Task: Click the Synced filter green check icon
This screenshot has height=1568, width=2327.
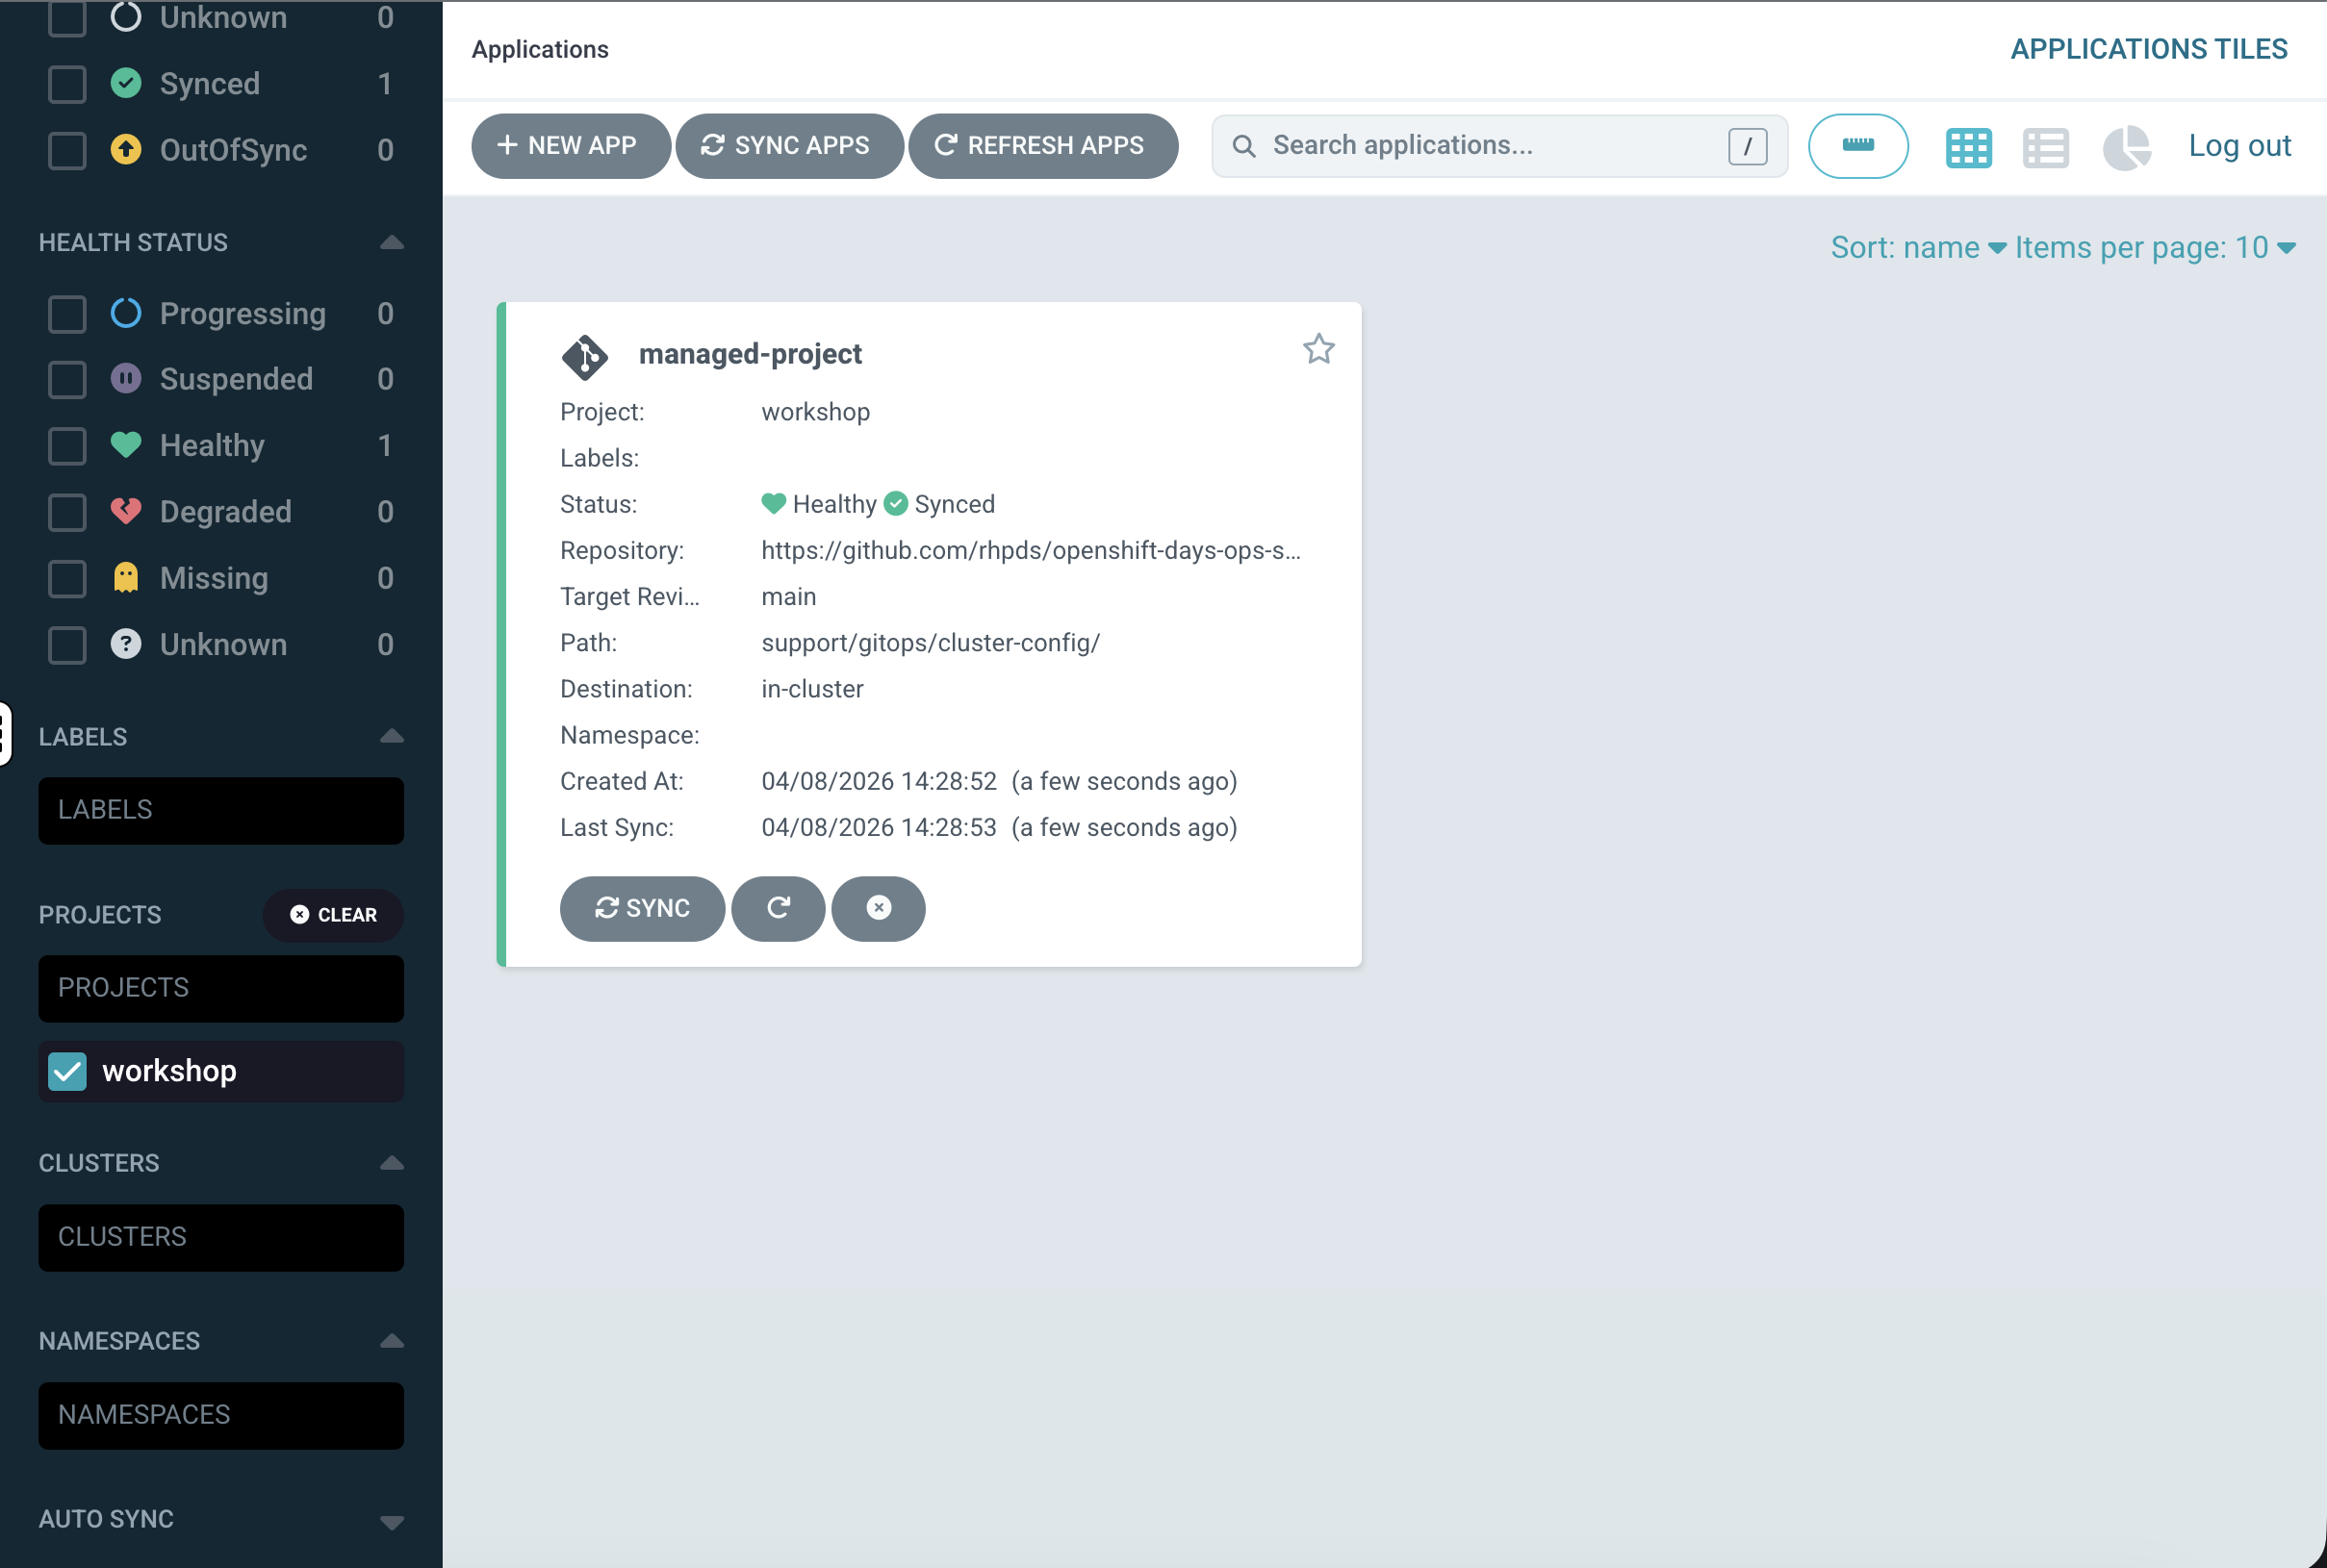Action: point(125,83)
